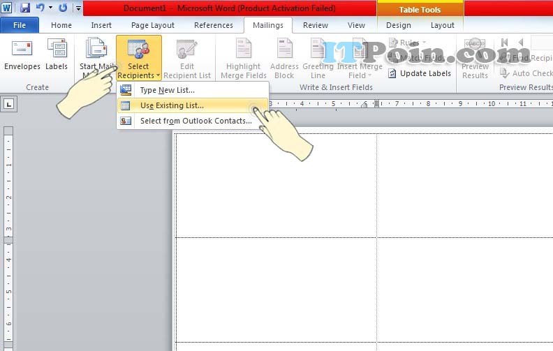This screenshot has height=351, width=553.
Task: Click inside the top-right label cell
Action: tap(465, 186)
